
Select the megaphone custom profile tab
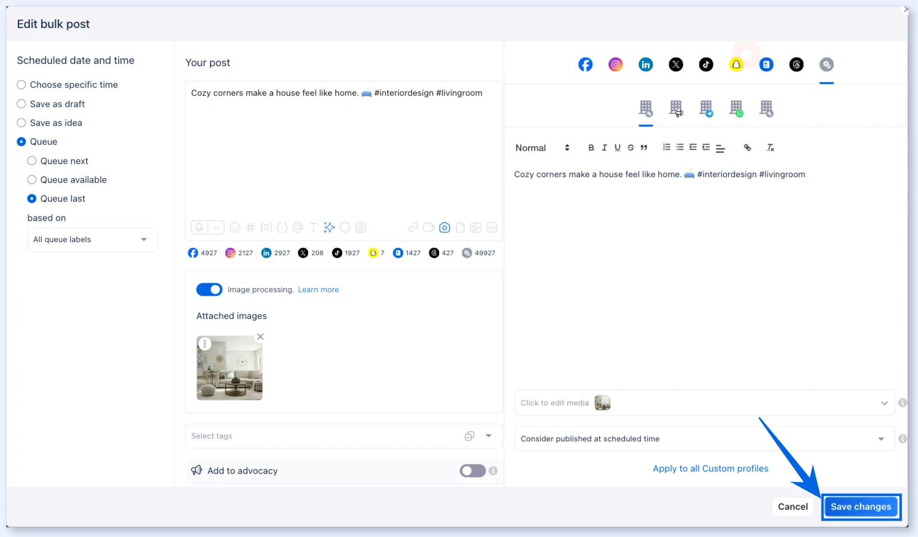[676, 108]
